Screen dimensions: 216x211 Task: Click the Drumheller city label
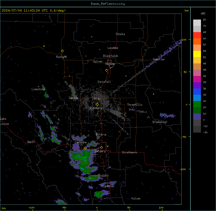point(160,122)
